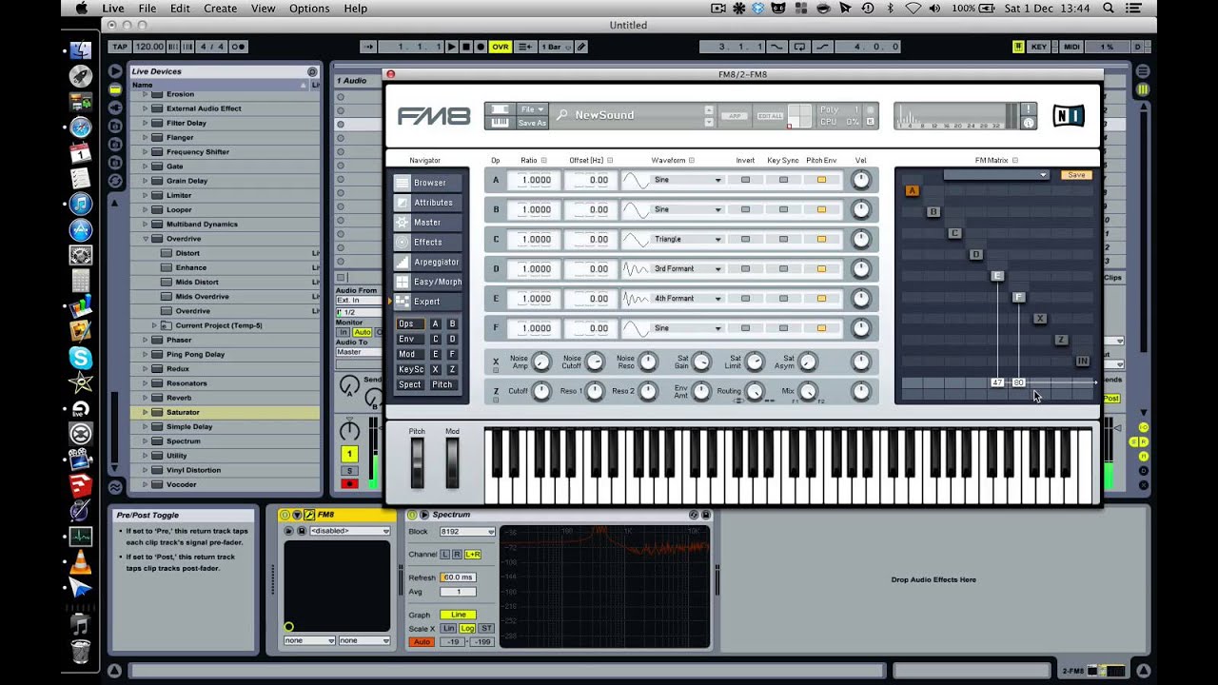
Task: Click the FM8 keyboard view icon
Action: pos(499,122)
